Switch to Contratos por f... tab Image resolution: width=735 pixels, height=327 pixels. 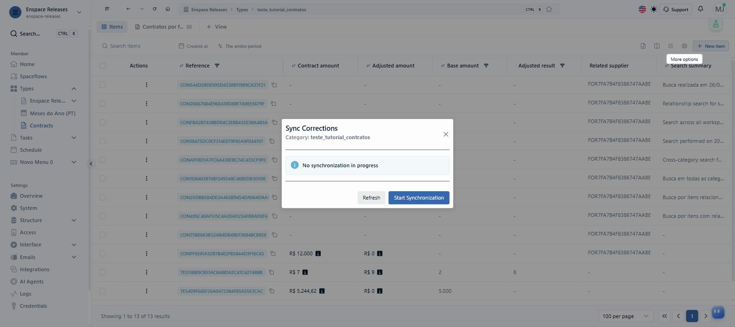(x=163, y=27)
